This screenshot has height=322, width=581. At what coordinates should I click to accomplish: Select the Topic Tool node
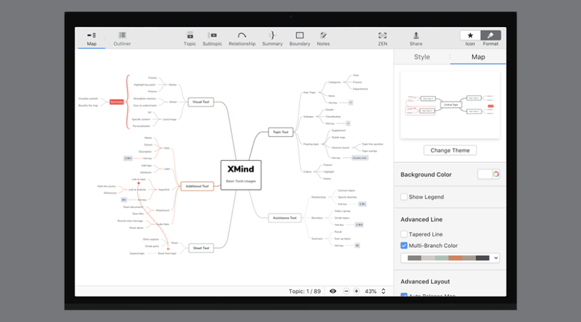(281, 132)
